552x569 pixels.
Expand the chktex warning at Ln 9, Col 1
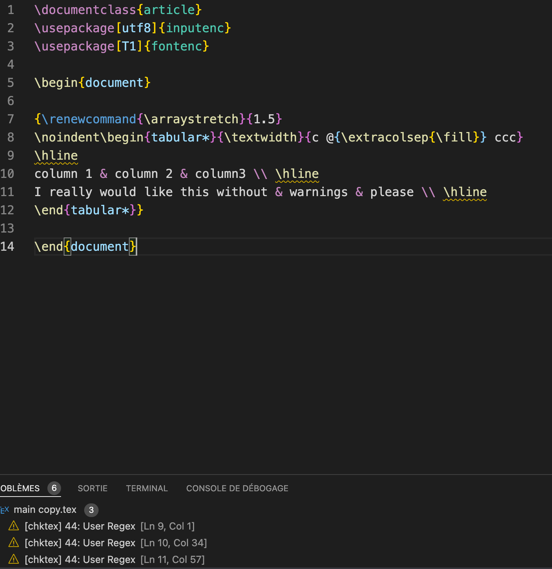(x=110, y=526)
